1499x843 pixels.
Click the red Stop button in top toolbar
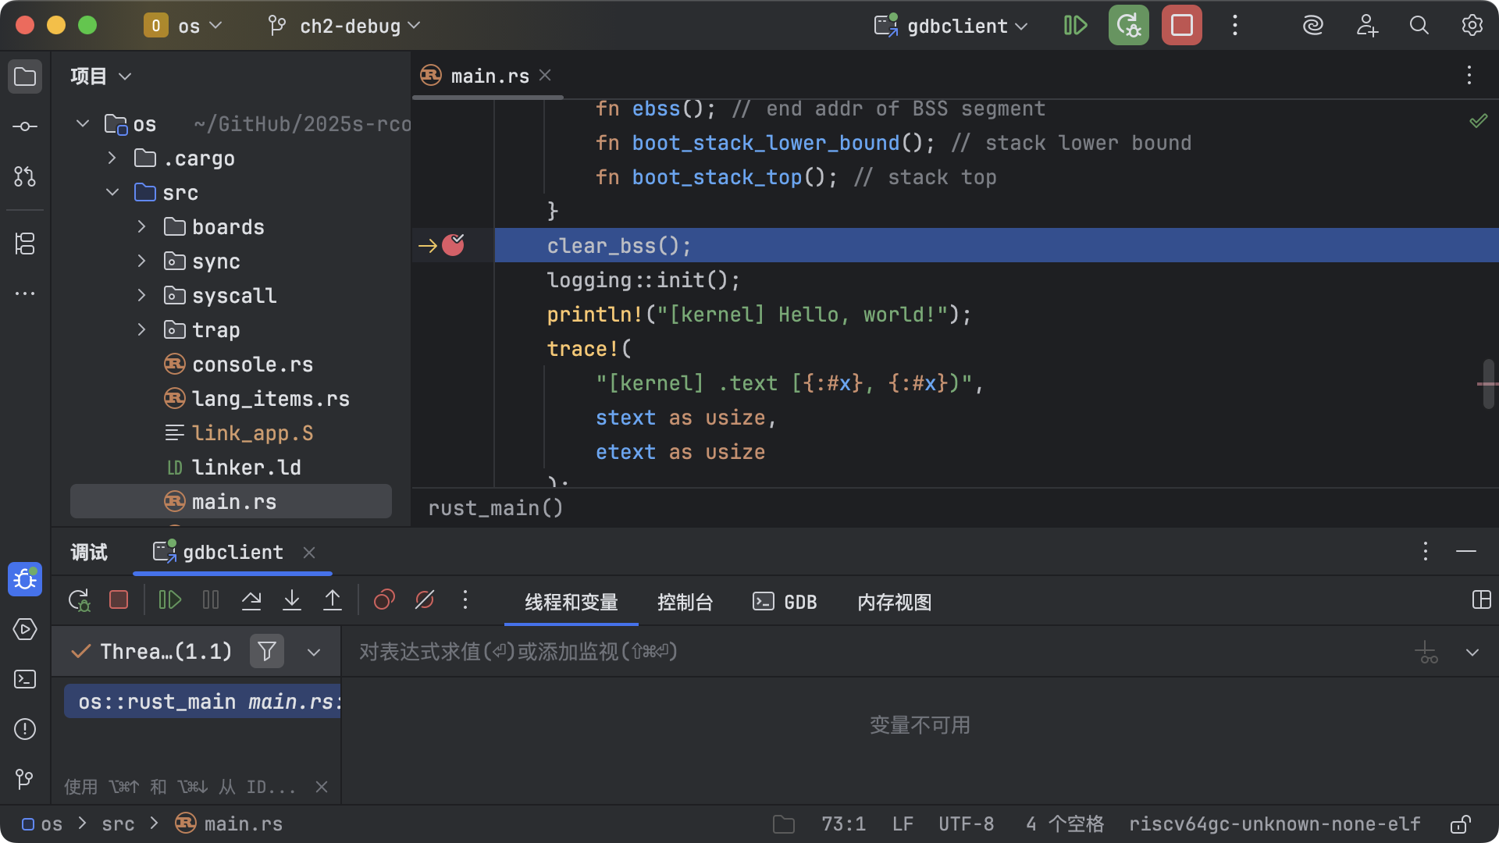(x=1181, y=26)
